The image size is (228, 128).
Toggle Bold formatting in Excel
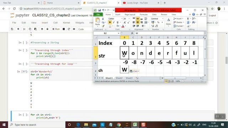[x=110, y=22]
